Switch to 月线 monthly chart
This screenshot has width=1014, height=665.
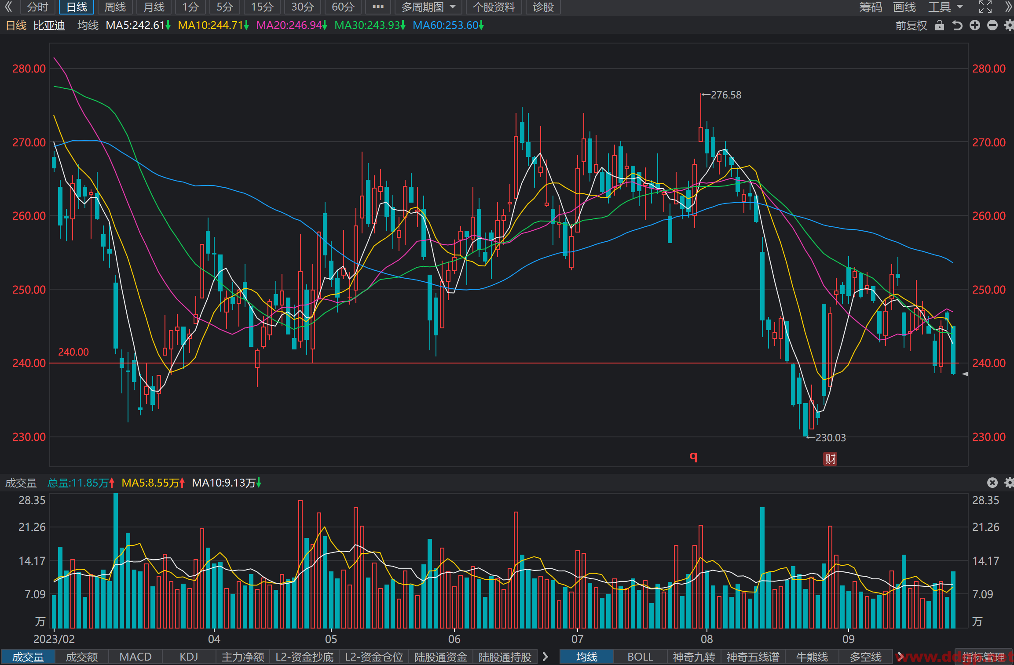click(x=154, y=7)
